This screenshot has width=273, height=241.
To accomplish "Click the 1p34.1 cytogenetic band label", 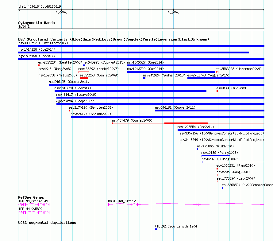I will (24, 26).
